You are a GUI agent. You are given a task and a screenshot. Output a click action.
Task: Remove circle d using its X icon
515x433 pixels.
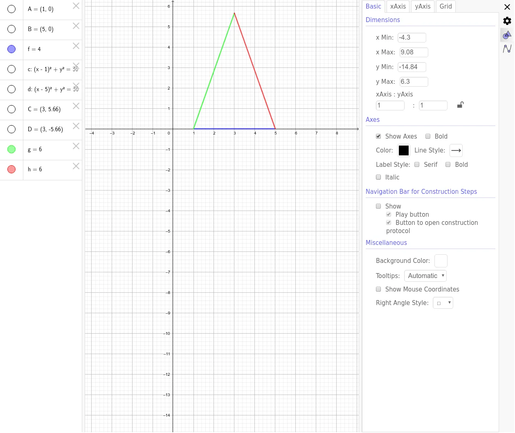click(x=76, y=86)
